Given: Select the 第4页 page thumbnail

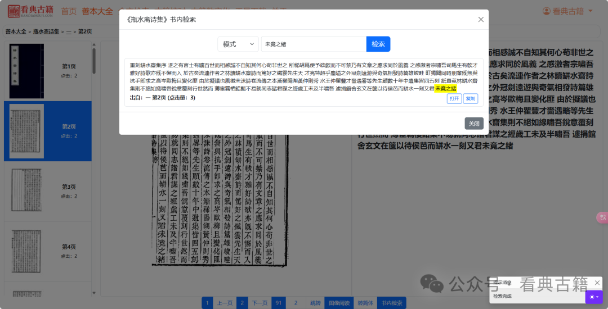Looking at the screenshot, I should point(48,251).
